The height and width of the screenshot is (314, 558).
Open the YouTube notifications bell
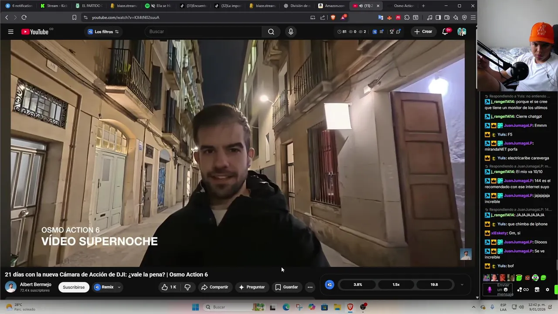(445, 31)
